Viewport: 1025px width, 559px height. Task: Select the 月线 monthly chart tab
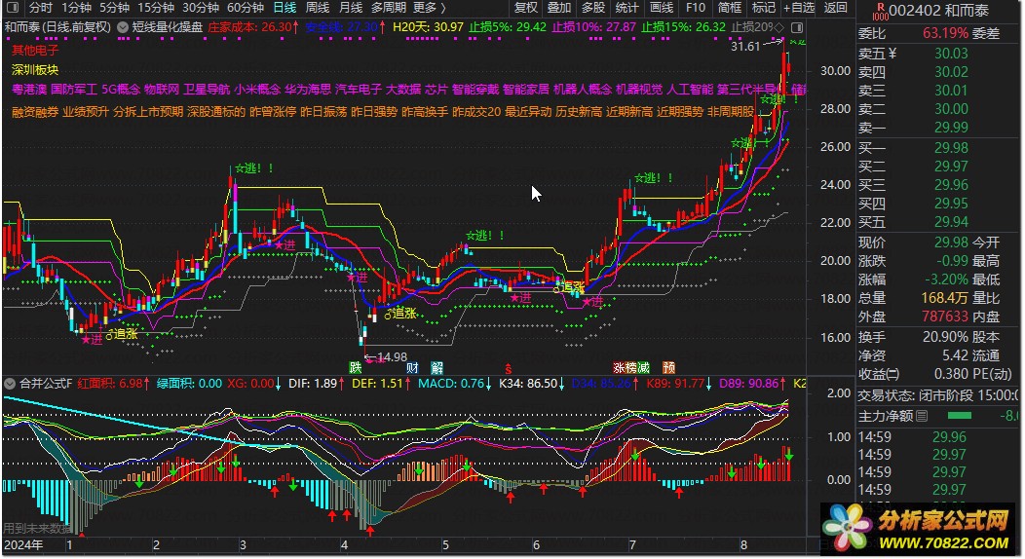coord(351,8)
